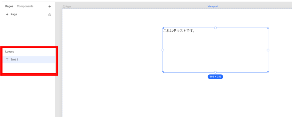Click the right-middle circular resize handle
The height and width of the screenshot is (129, 292).
point(268,50)
